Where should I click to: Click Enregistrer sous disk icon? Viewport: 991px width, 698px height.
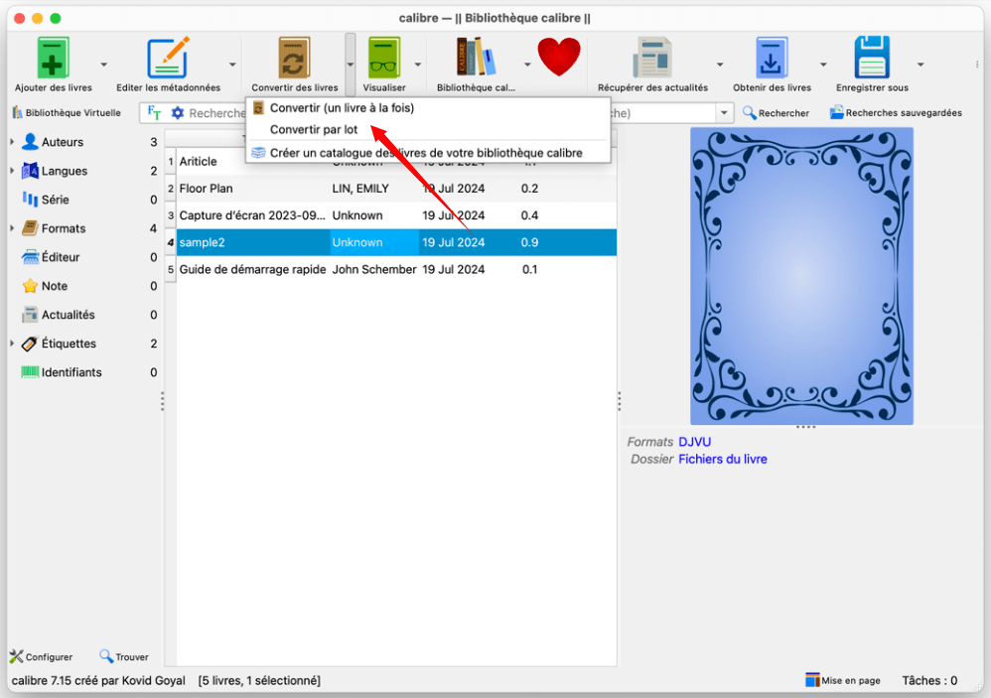(x=872, y=59)
